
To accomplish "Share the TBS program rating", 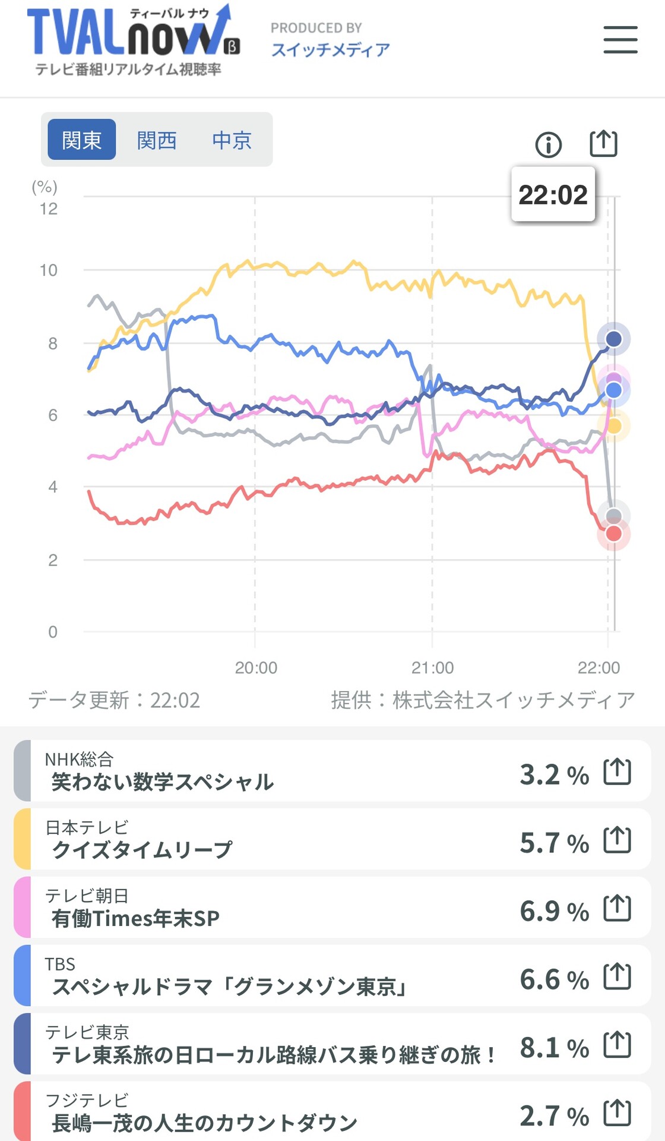I will pos(617,976).
